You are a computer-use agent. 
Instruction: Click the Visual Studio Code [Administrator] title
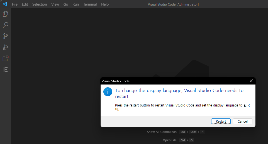click(173, 4)
